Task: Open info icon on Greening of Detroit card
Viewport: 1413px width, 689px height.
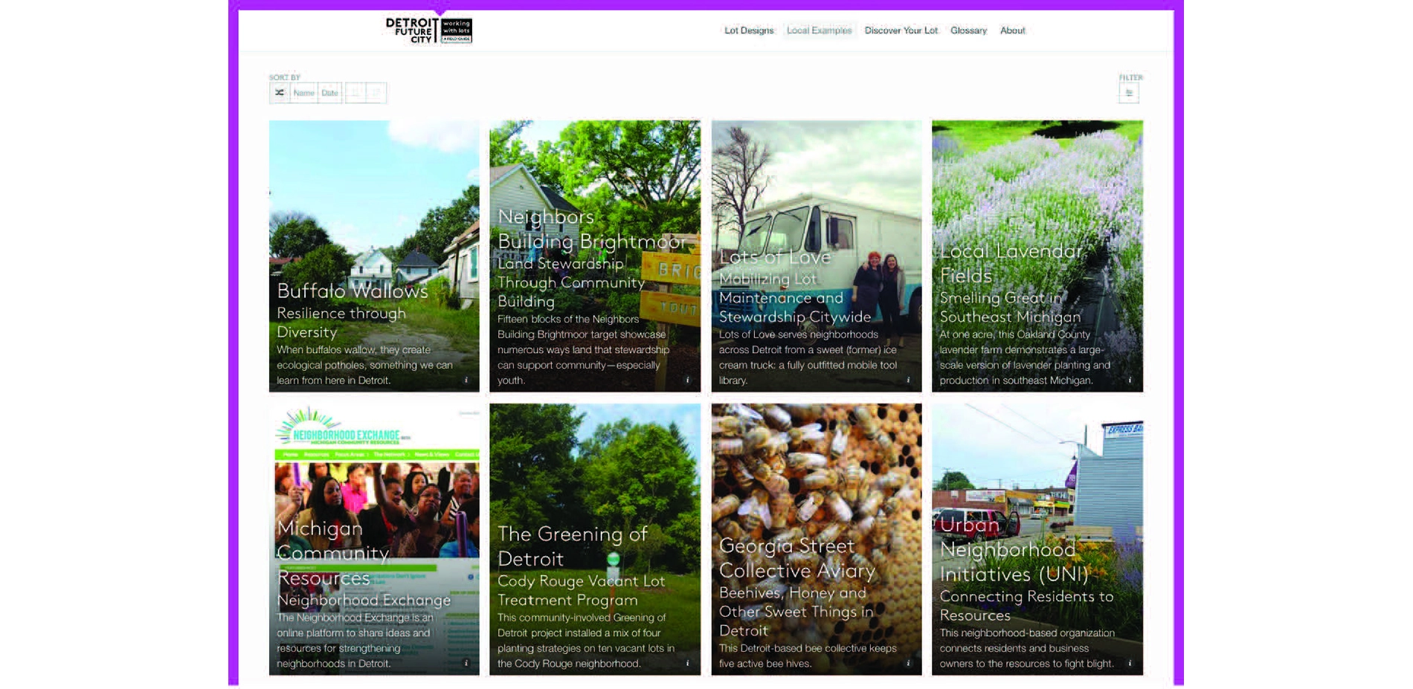Action: [x=687, y=663]
